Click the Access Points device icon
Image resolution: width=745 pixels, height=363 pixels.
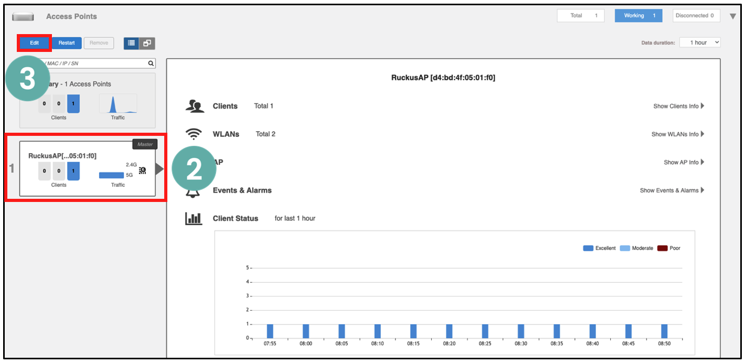click(x=23, y=17)
